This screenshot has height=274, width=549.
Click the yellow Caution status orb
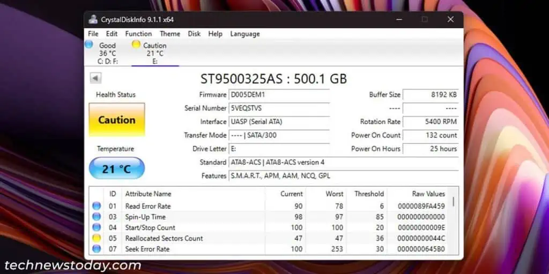click(136, 44)
